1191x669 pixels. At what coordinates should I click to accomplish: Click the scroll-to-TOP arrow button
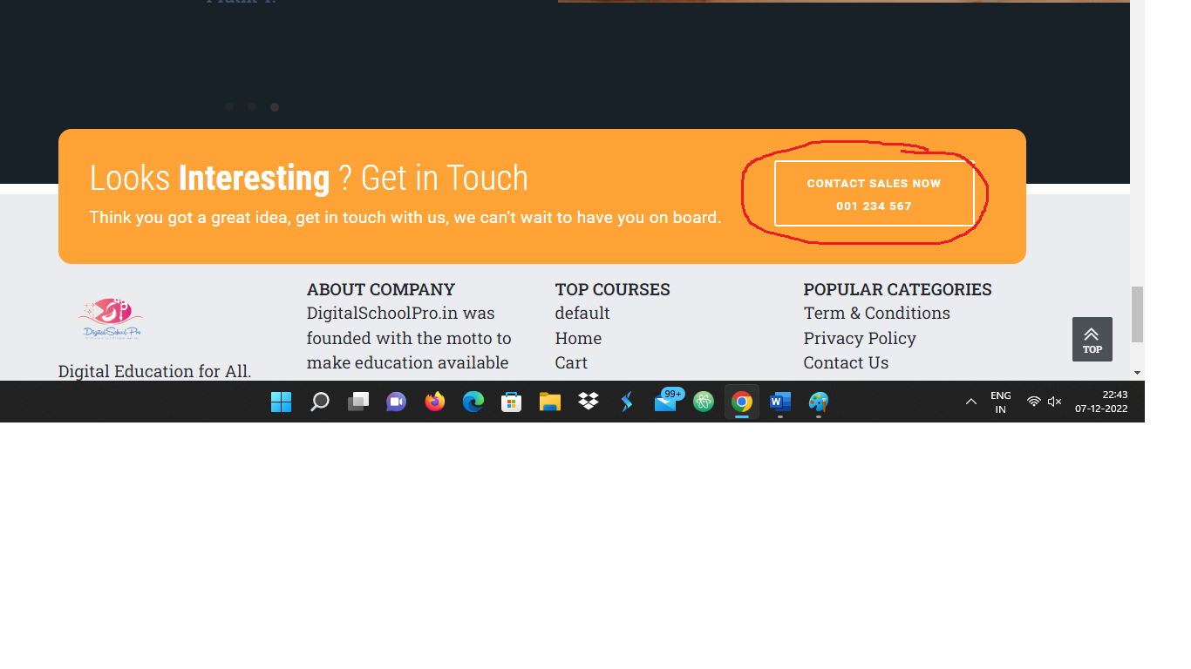(1092, 339)
